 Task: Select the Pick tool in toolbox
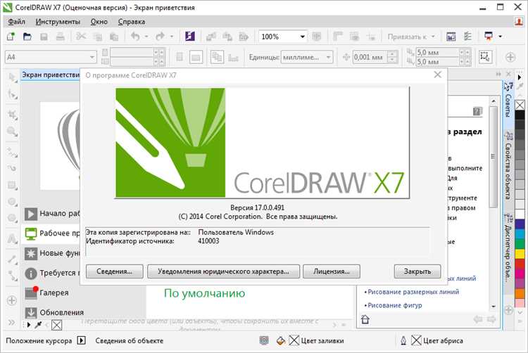13,77
